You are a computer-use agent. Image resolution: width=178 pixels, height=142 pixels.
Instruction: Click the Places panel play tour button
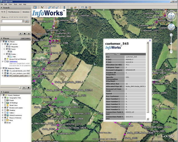coord(24,88)
